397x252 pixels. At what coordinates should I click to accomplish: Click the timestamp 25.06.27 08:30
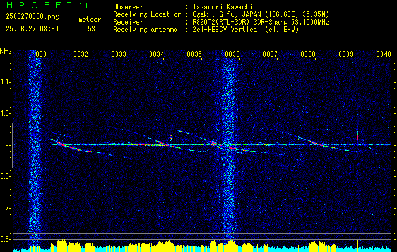(32, 29)
